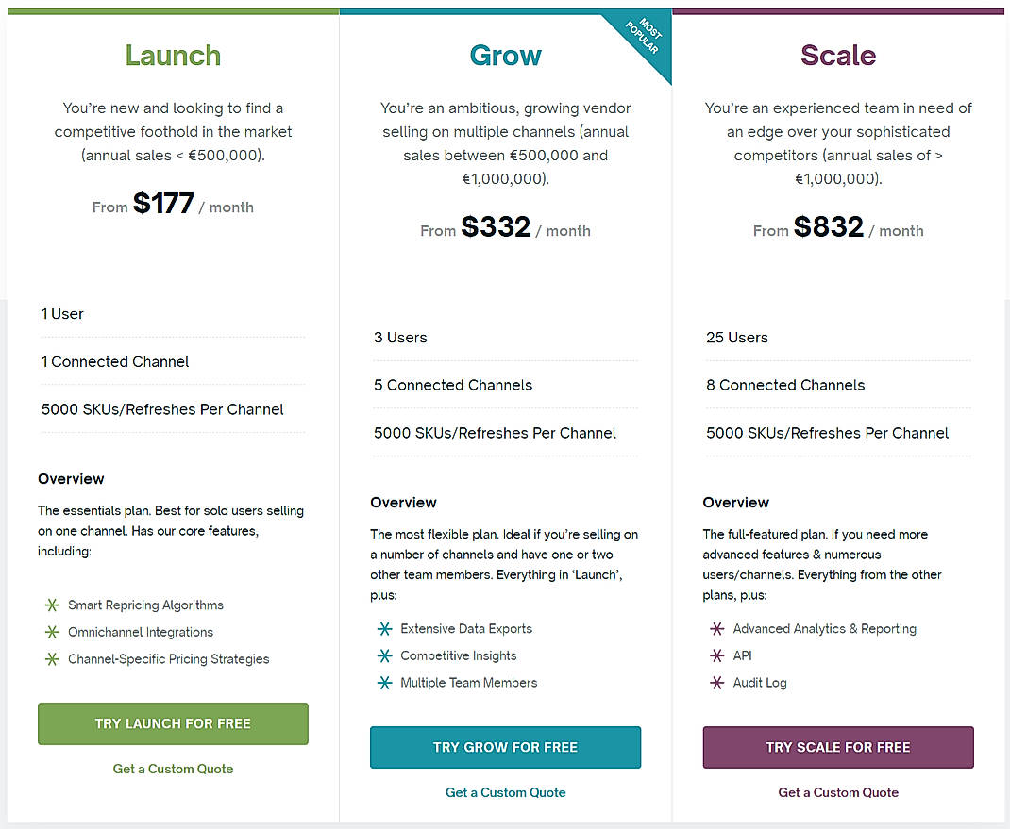Click the asterisk icon beside Smart Repricing Algorithms
The height and width of the screenshot is (829, 1010).
(52, 605)
